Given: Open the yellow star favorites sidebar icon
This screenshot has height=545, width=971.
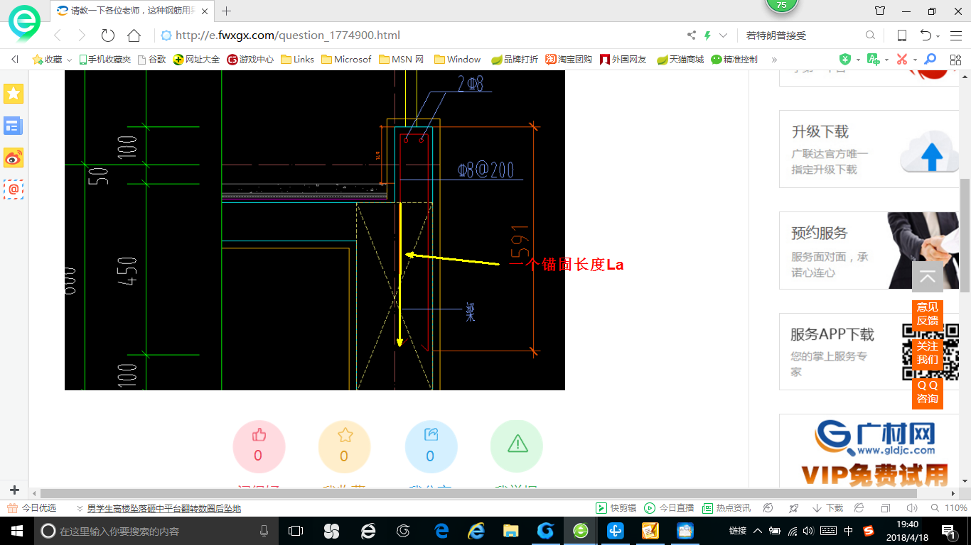Looking at the screenshot, I should [x=14, y=93].
